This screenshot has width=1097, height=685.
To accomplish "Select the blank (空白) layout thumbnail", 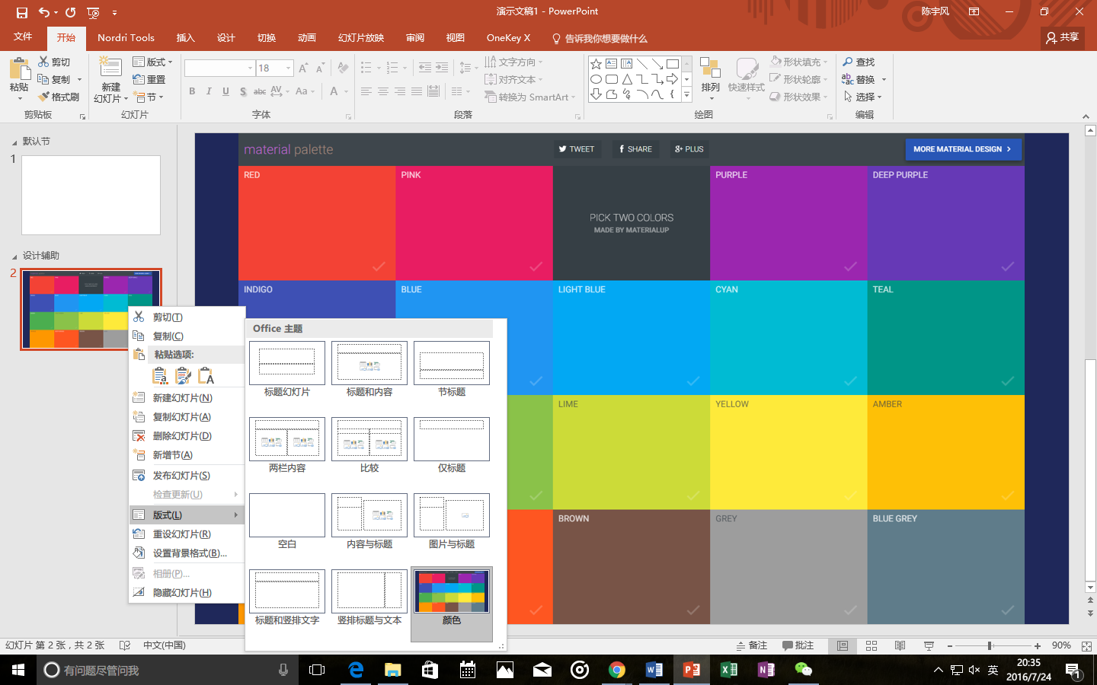I will coord(287,516).
